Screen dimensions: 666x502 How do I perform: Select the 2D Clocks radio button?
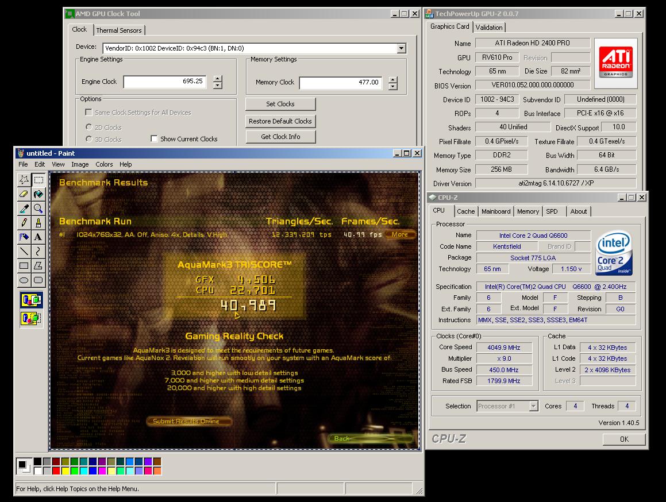coord(88,126)
